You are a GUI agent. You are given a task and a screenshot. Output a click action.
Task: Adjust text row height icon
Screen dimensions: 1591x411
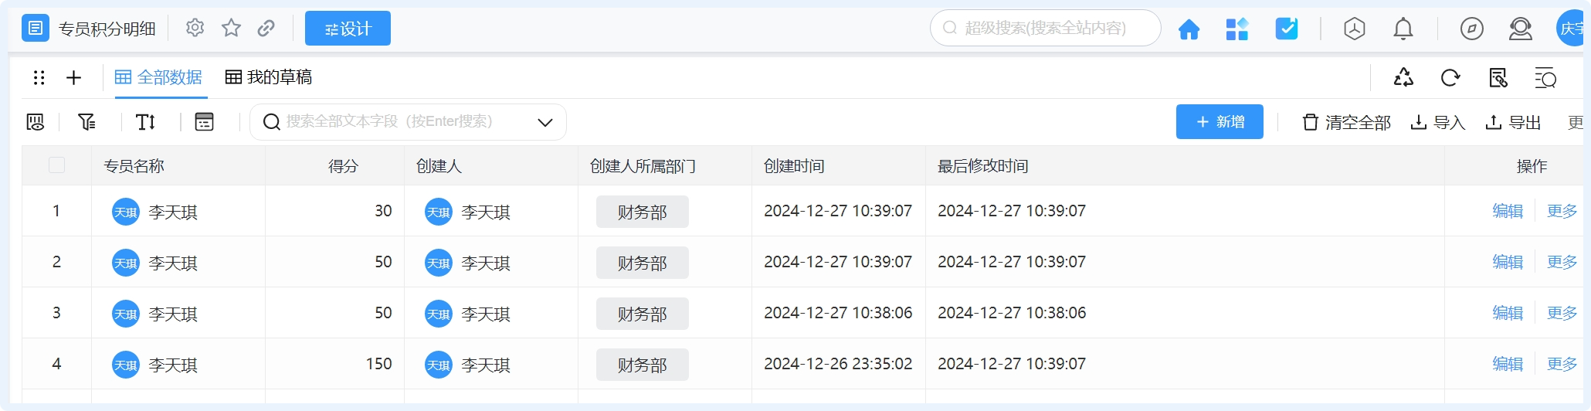click(145, 122)
